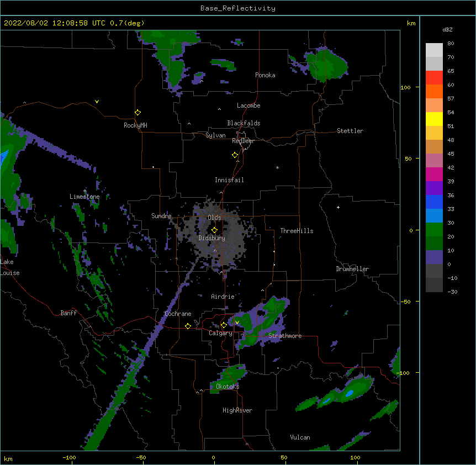
Task: Click the Calgary city label
Action: (220, 333)
